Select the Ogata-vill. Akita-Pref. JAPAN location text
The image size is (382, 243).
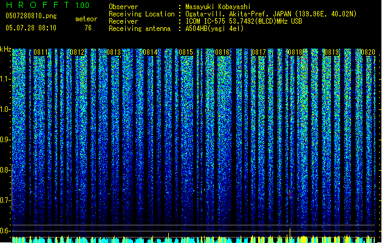click(x=271, y=14)
